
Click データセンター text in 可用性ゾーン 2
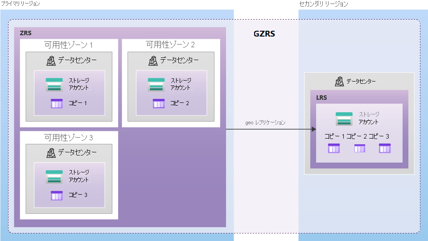(x=179, y=60)
